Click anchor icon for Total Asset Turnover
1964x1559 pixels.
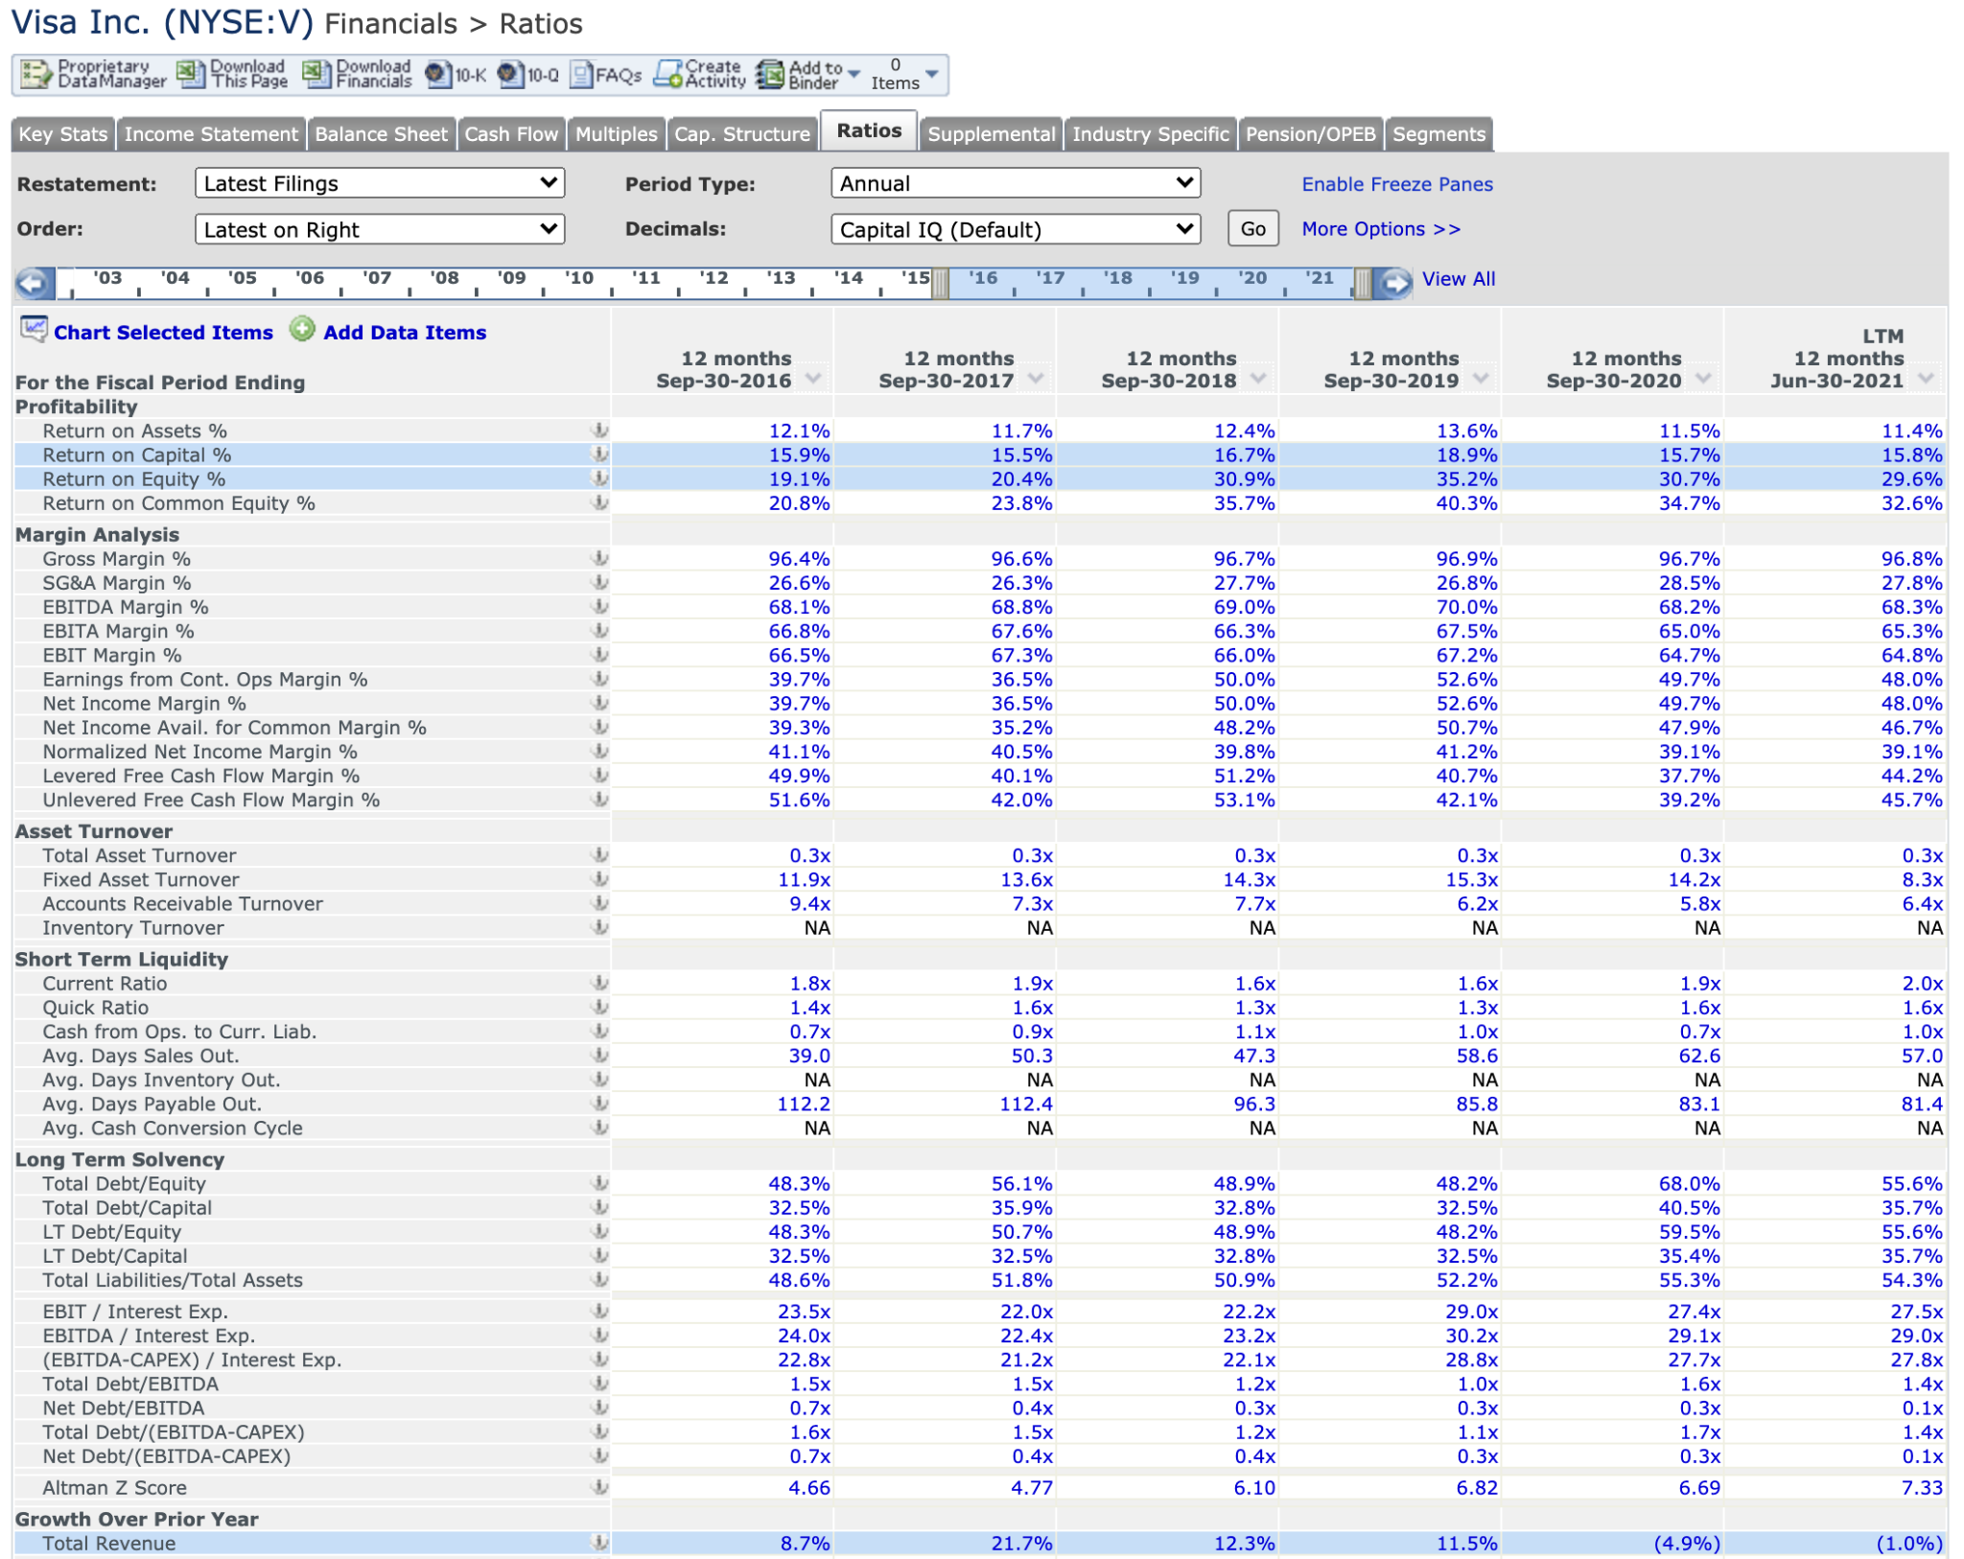click(599, 856)
